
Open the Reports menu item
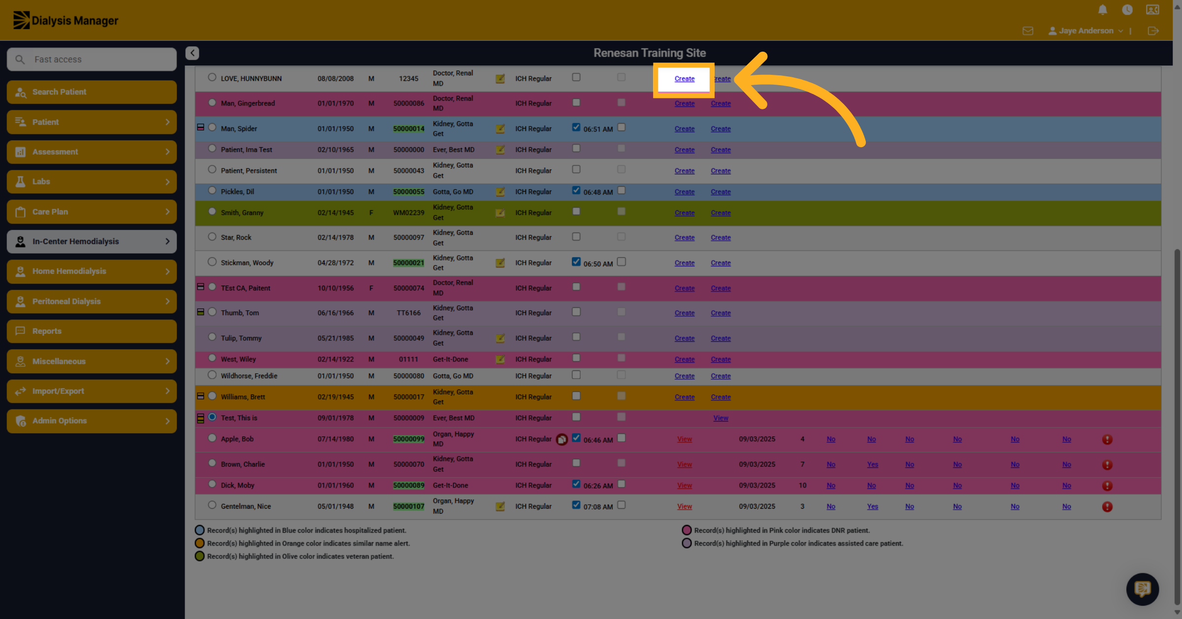92,331
